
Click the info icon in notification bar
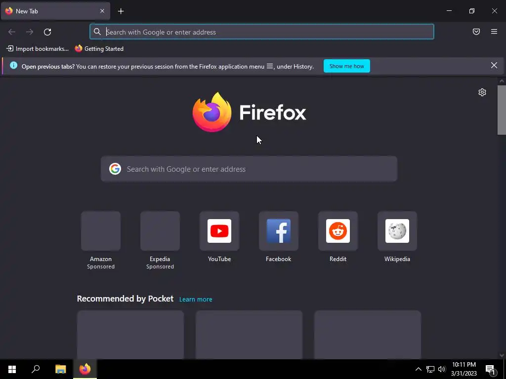click(x=13, y=66)
